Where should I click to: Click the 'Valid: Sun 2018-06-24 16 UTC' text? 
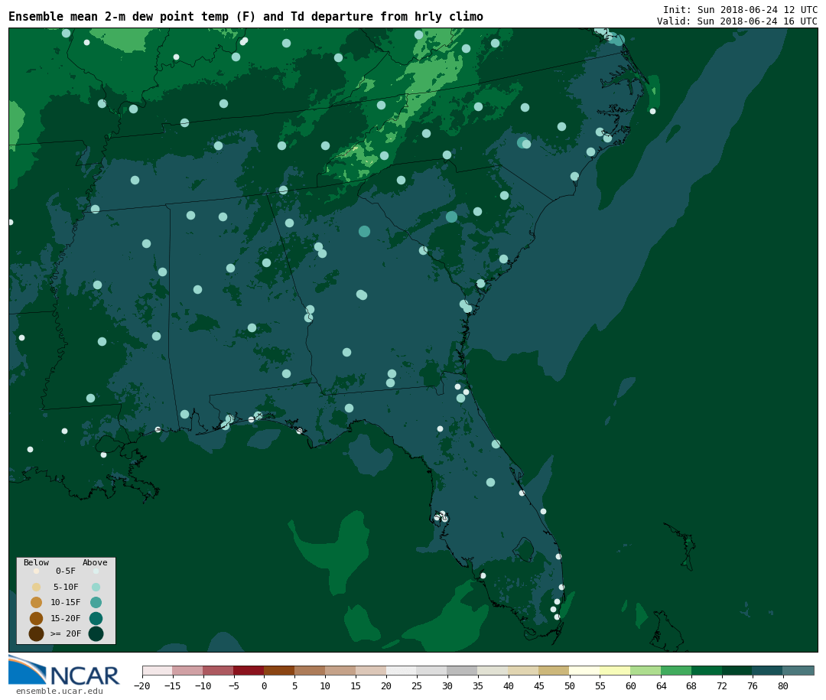[x=737, y=21]
